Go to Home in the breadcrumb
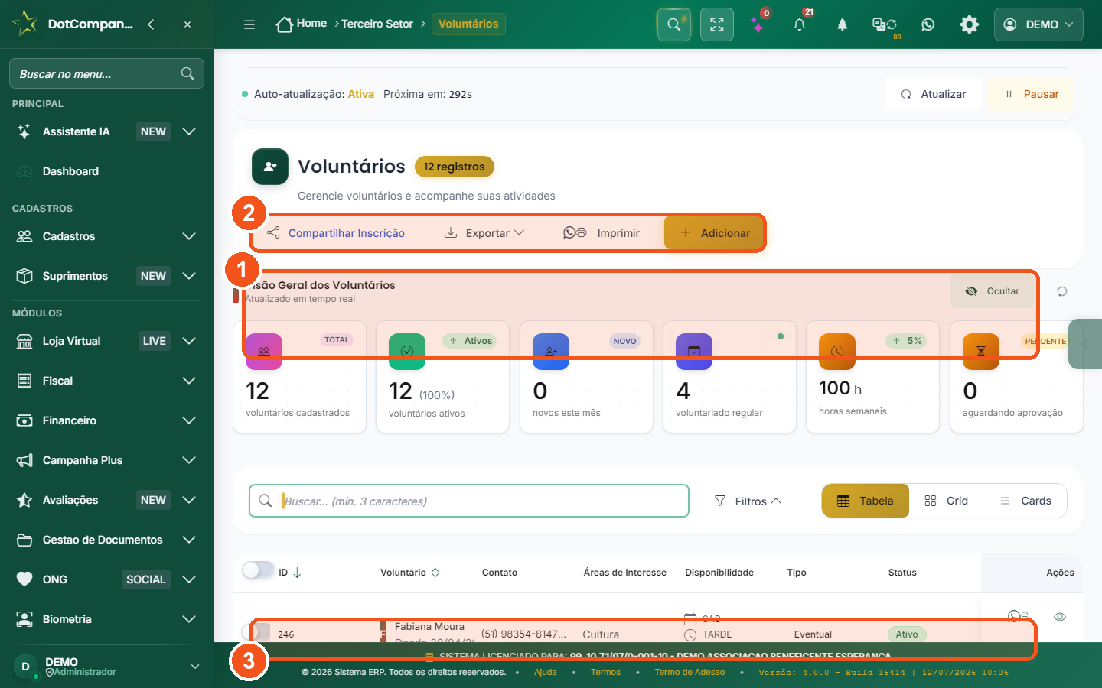 [302, 24]
